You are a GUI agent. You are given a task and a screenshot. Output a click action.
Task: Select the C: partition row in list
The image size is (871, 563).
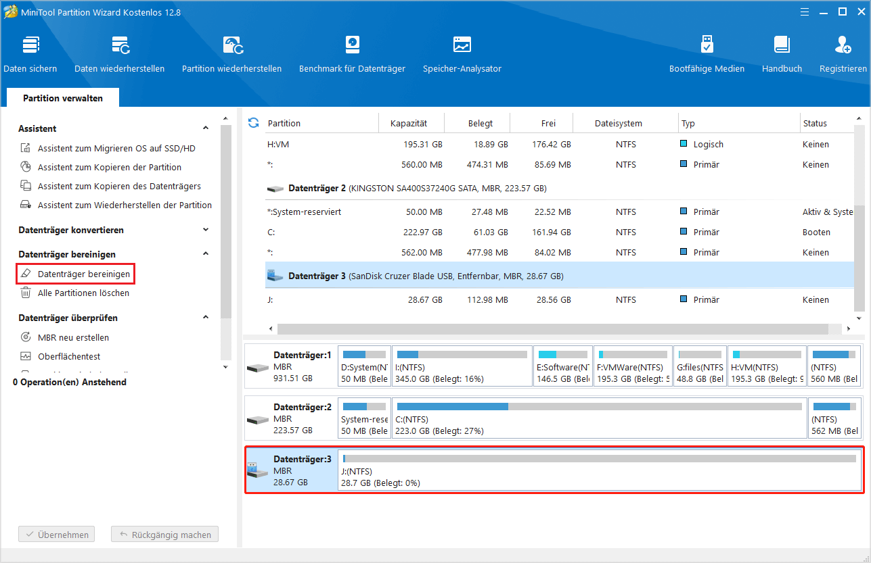[x=559, y=232]
